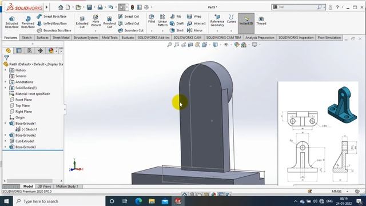366x206 pixels.
Task: Open the Curves tool
Action: tap(231, 19)
